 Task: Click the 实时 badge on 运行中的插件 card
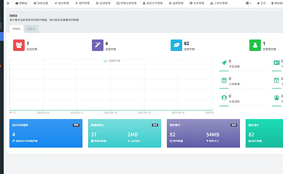tap(76, 125)
